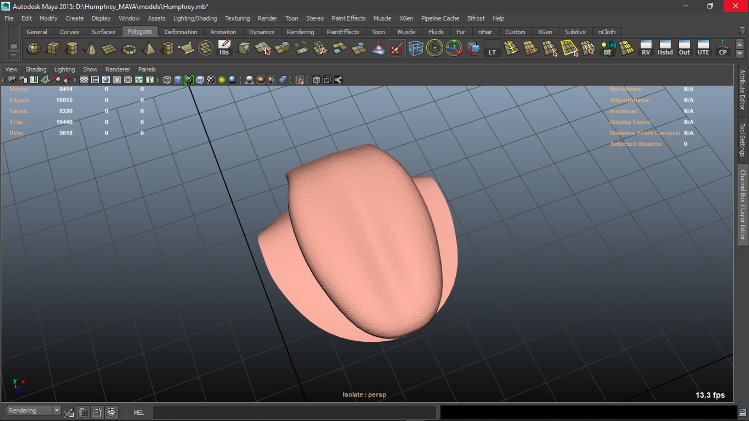Open the panel Show menu
The image size is (749, 421).
point(90,69)
